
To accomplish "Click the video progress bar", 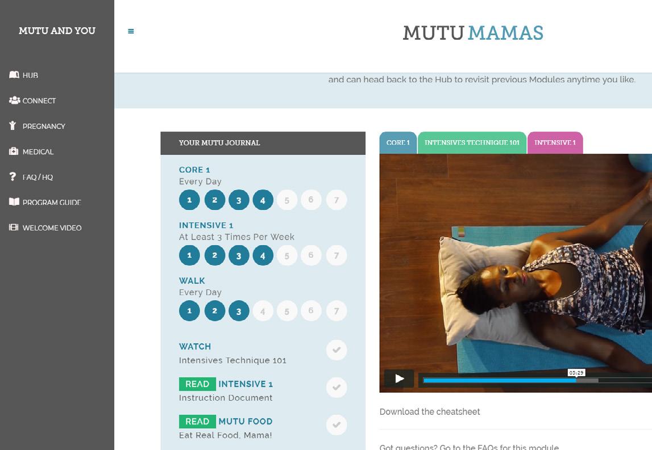I will pos(537,380).
